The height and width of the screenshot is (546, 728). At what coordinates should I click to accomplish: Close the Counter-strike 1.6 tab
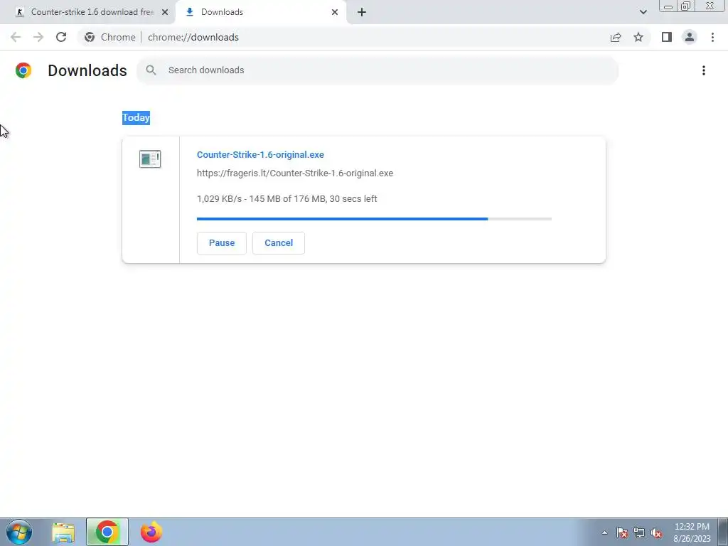(x=165, y=12)
